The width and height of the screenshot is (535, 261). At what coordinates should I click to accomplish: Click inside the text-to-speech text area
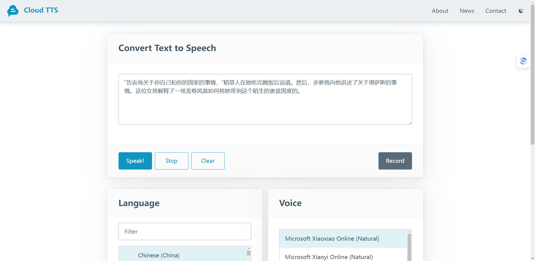pyautogui.click(x=265, y=99)
